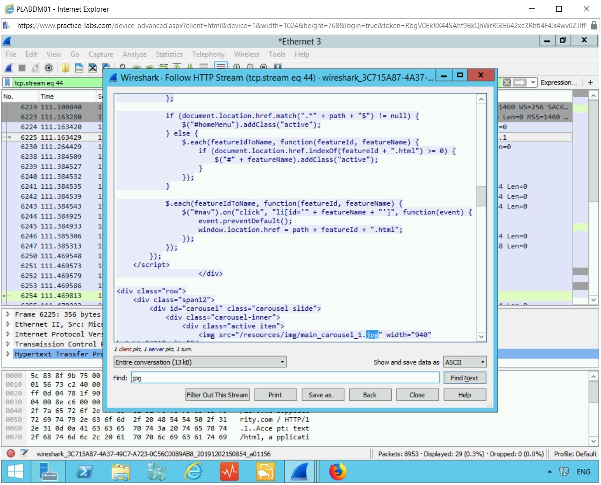Open the Statistics menu

[169, 54]
